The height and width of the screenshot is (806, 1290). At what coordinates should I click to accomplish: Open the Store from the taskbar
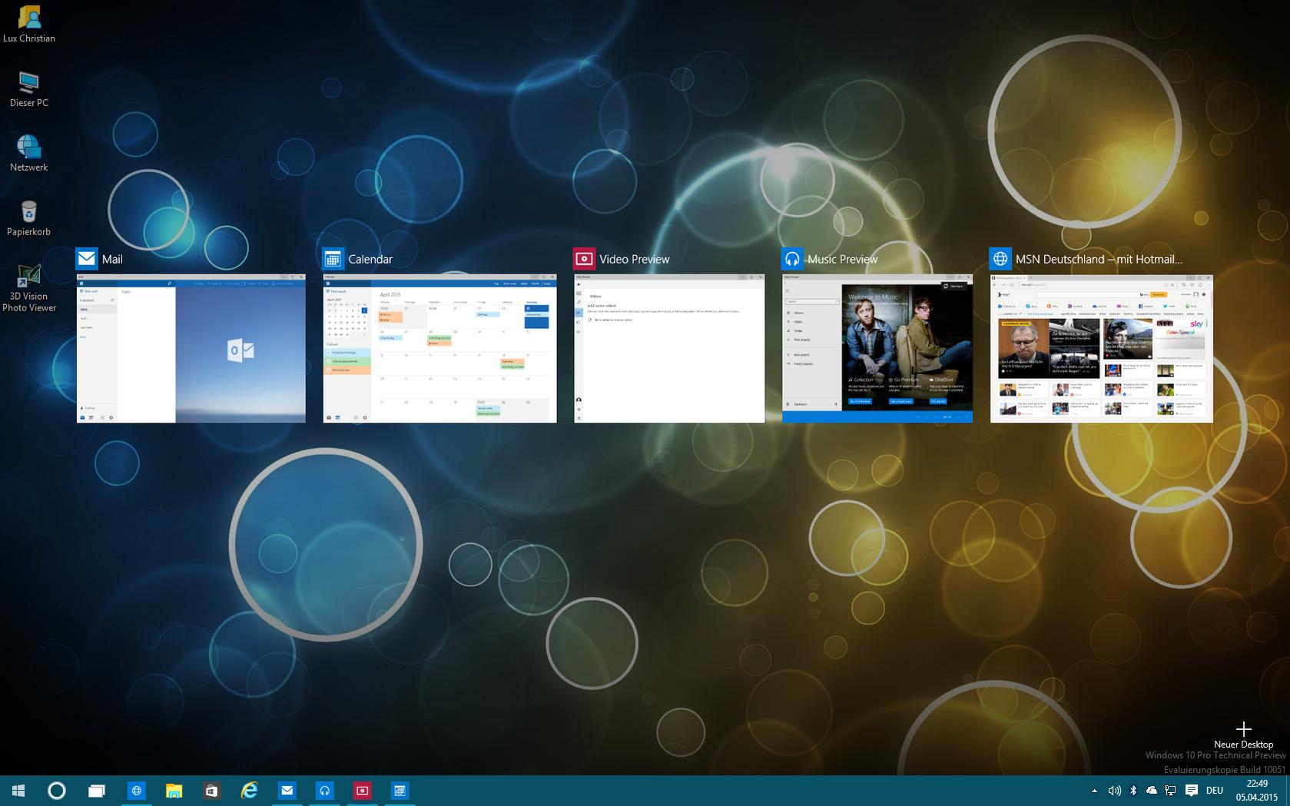tap(211, 791)
